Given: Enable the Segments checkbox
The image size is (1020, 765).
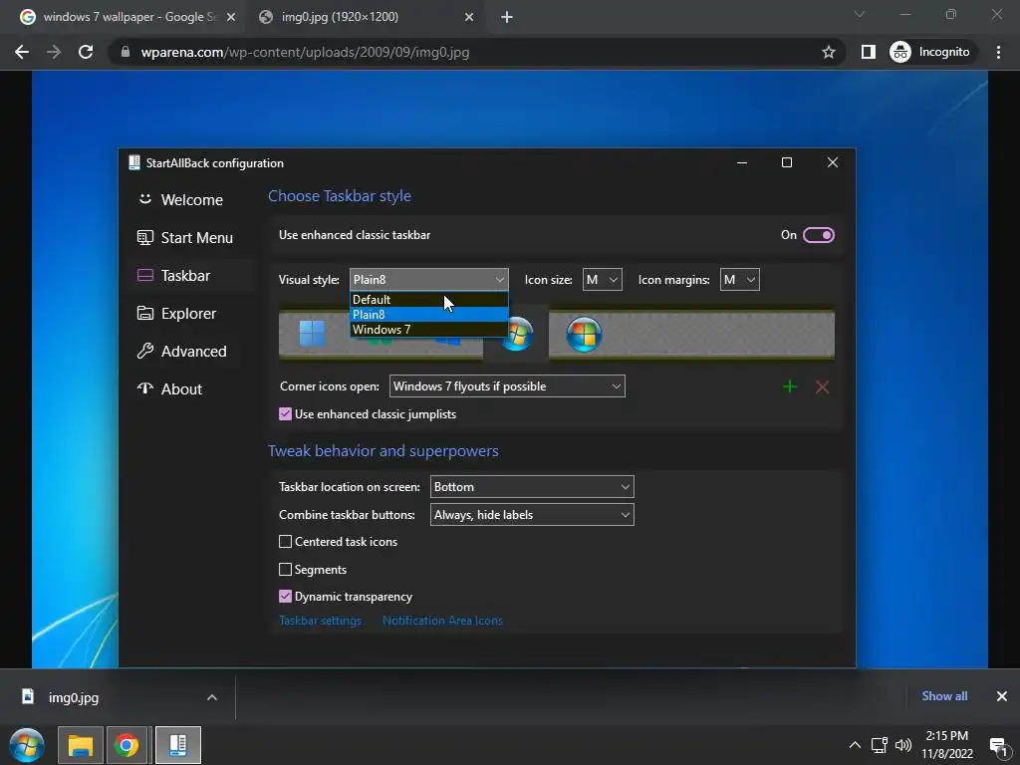Looking at the screenshot, I should click(285, 569).
